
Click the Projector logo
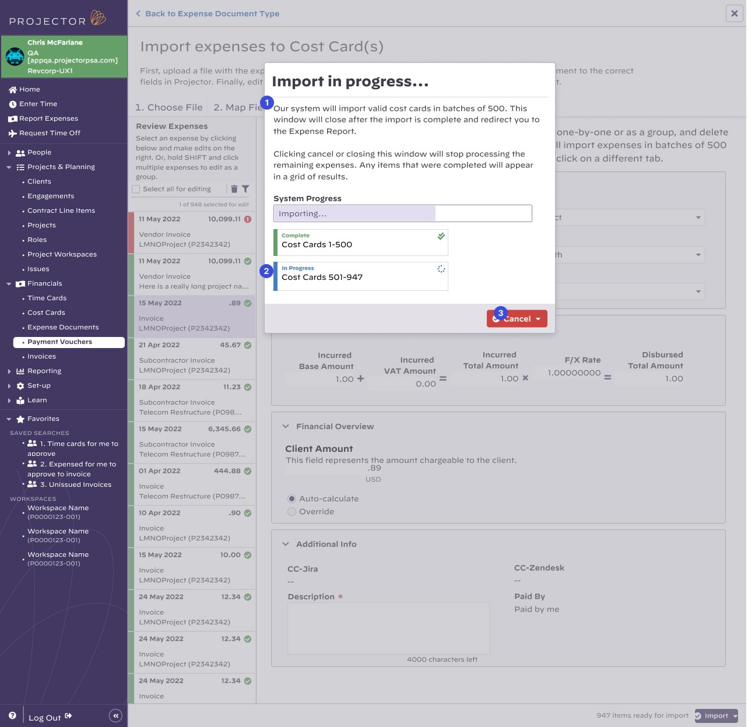tap(57, 19)
